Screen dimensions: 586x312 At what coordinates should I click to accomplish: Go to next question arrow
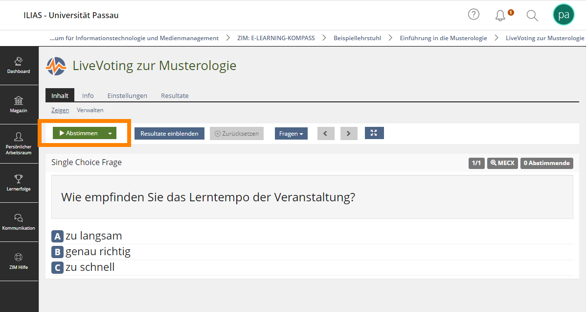[349, 134]
